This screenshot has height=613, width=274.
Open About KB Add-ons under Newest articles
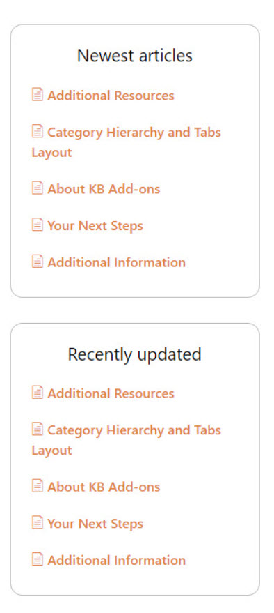[104, 189]
